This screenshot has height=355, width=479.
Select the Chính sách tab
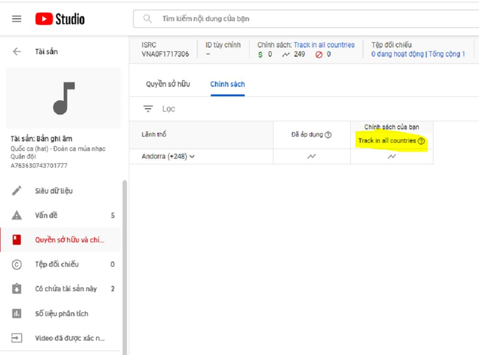(227, 84)
